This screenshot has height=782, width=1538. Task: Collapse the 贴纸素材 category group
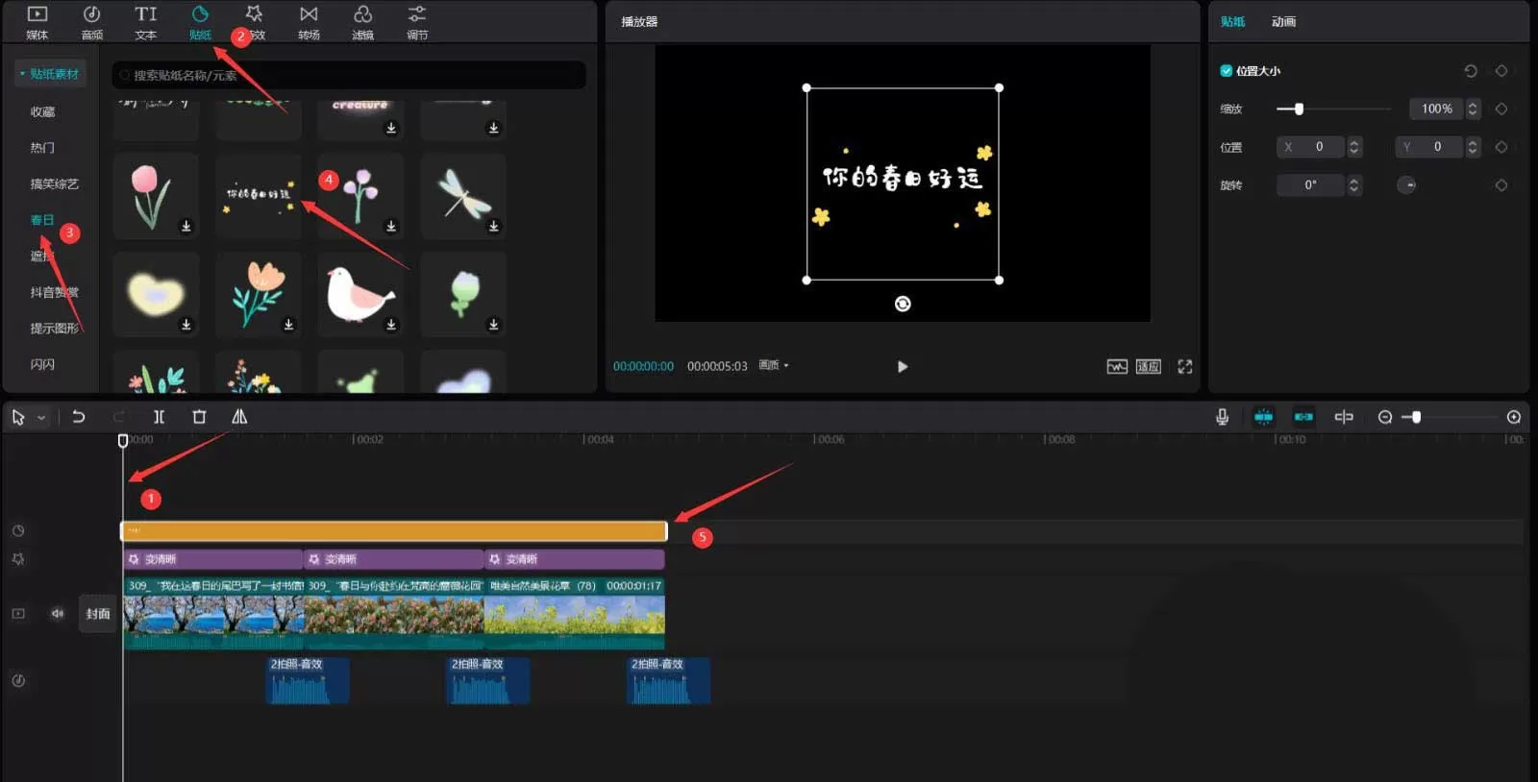(50, 74)
